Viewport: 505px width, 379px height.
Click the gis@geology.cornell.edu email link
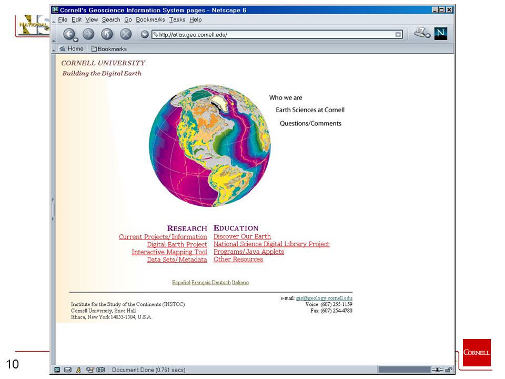[324, 298]
